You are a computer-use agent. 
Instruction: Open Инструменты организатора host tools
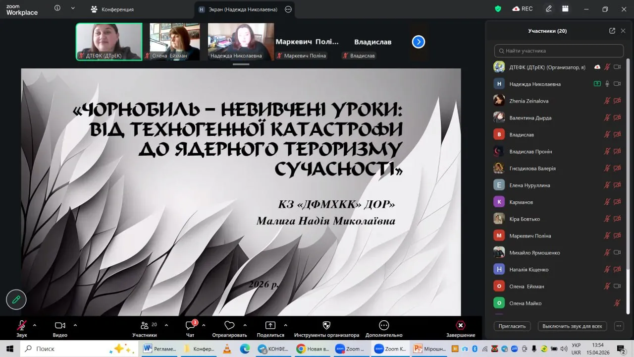[326, 329]
